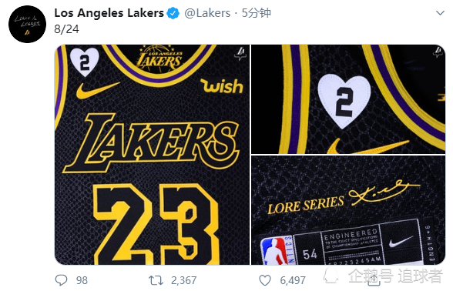Click the Wish sponsor logo on jersey
The width and height of the screenshot is (453, 291).
[222, 85]
